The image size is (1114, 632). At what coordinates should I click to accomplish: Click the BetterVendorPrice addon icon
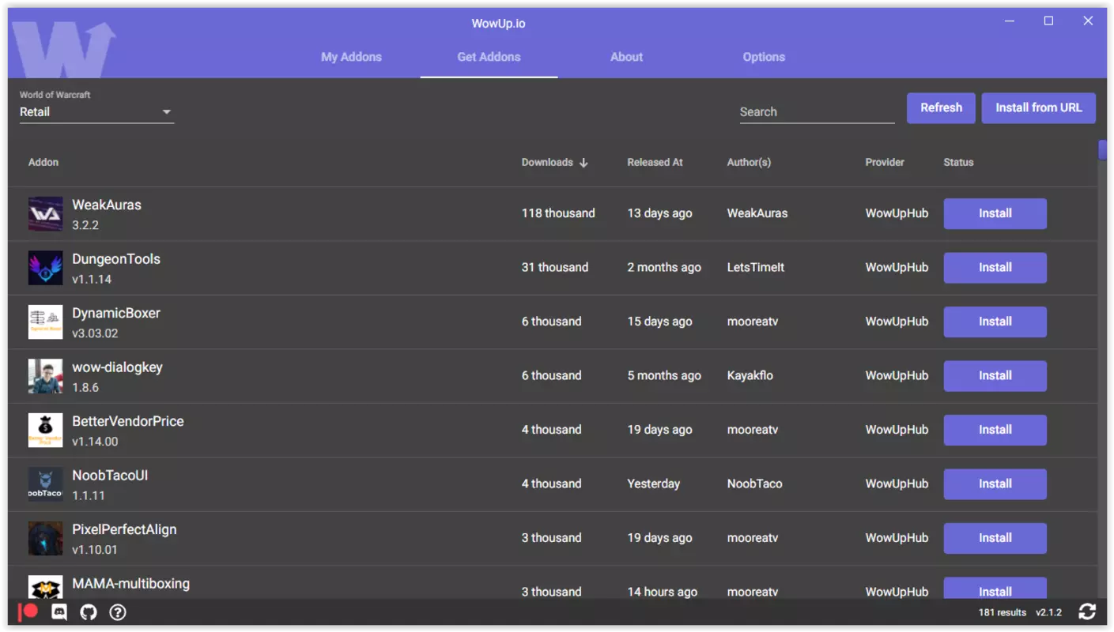[45, 430]
